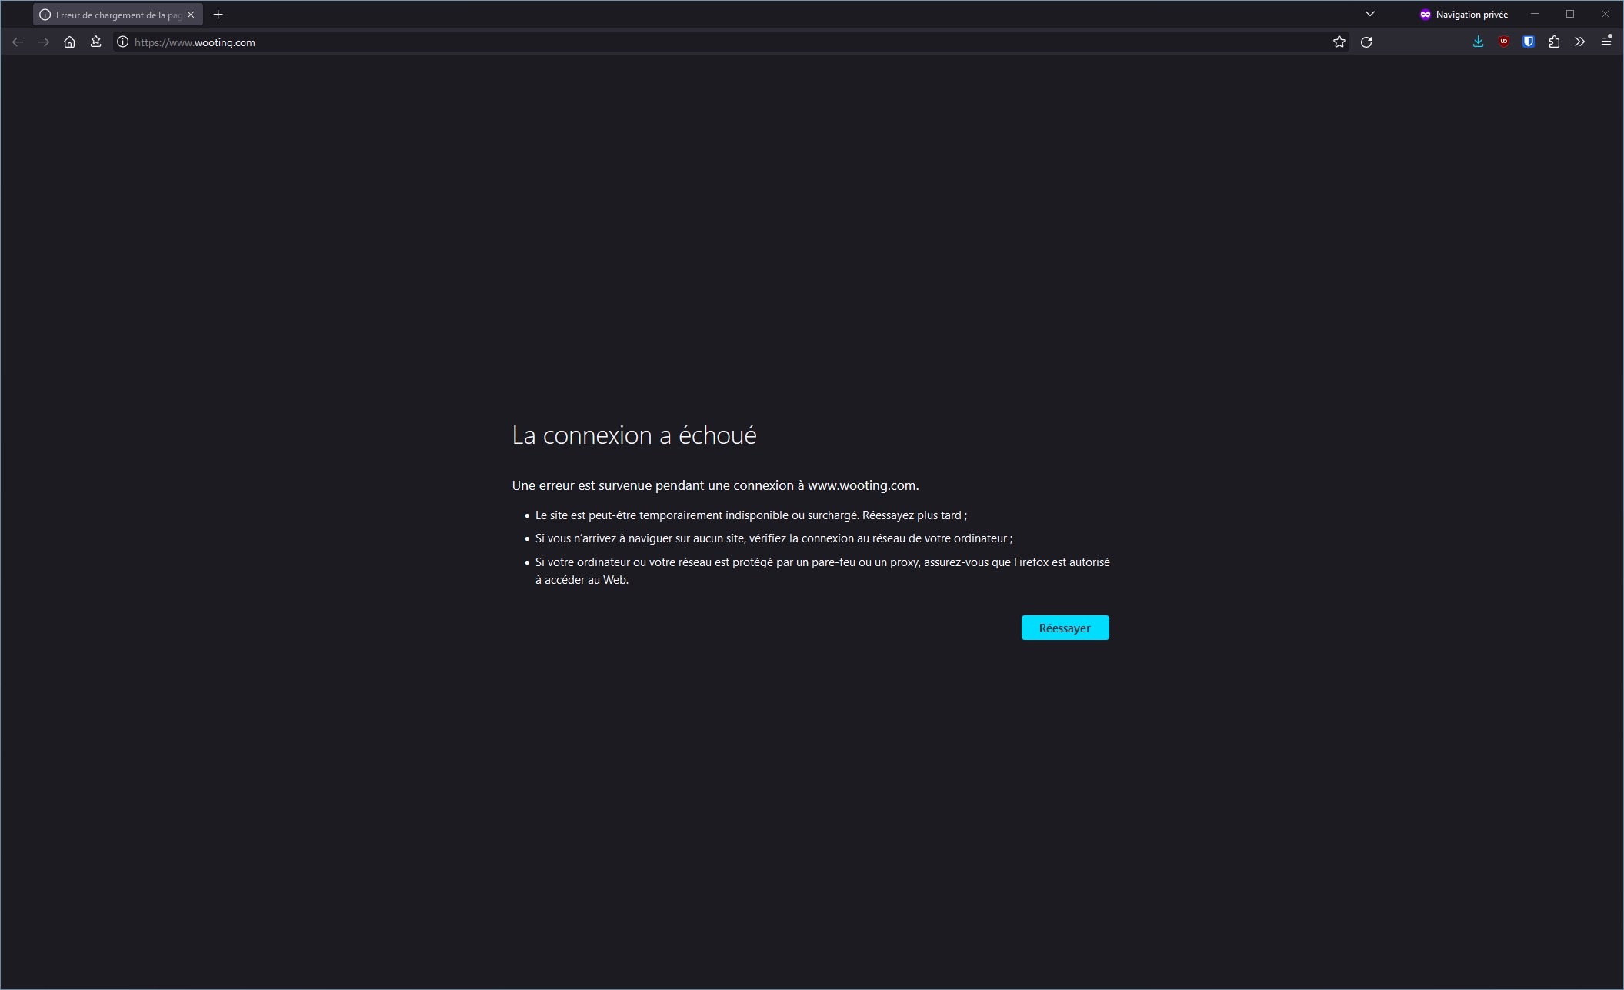
Task: Open the bookmarks menu star-tray icon
Action: [x=95, y=42]
